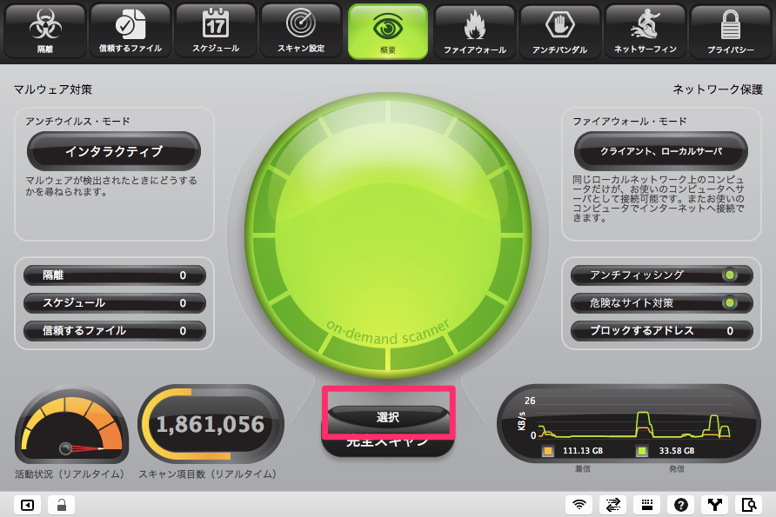Viewport: 776px width, 517px height.
Task: Open 信頼するファイル trusted files tab
Action: (130, 31)
